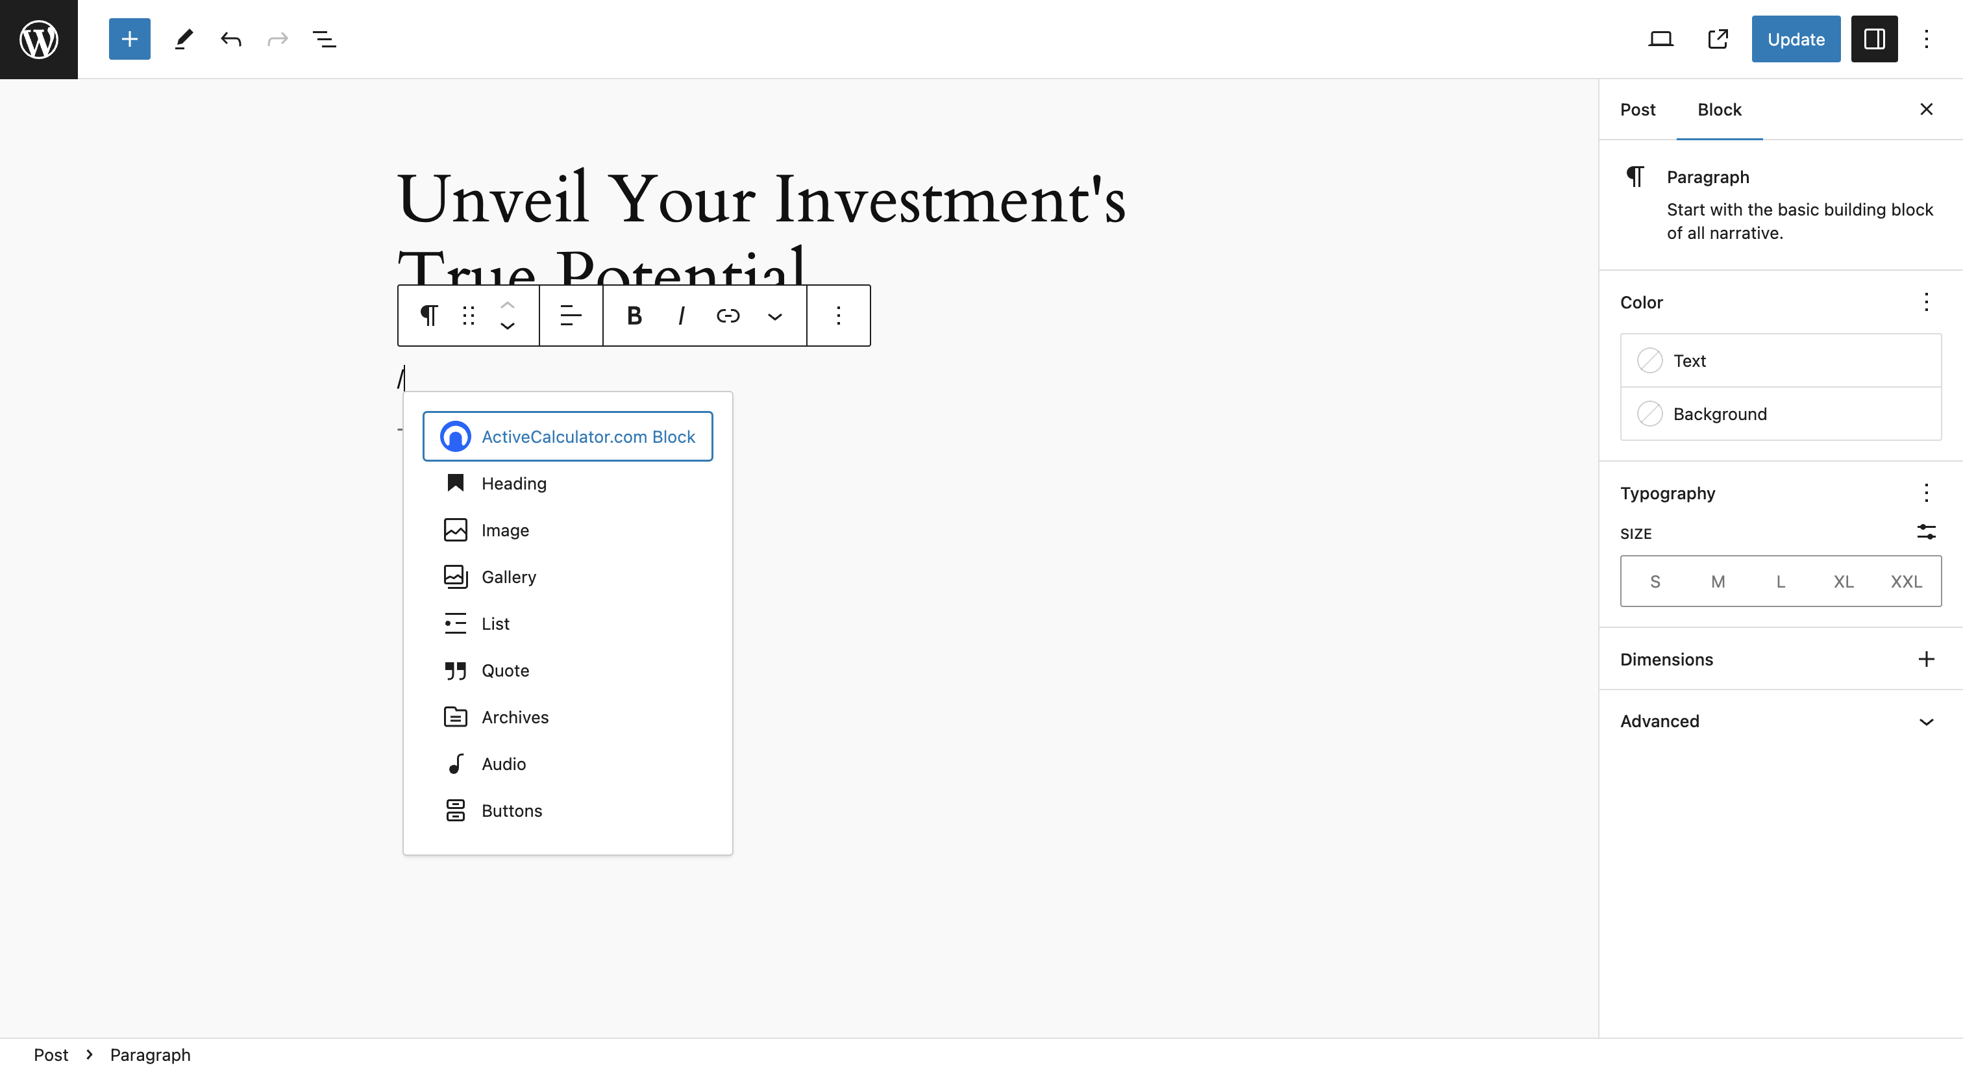The image size is (1963, 1070).
Task: Expand the Advanced section
Action: pyautogui.click(x=1780, y=721)
